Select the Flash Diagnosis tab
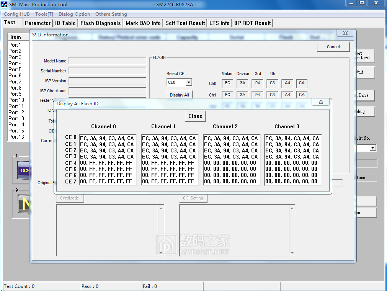 (100, 23)
